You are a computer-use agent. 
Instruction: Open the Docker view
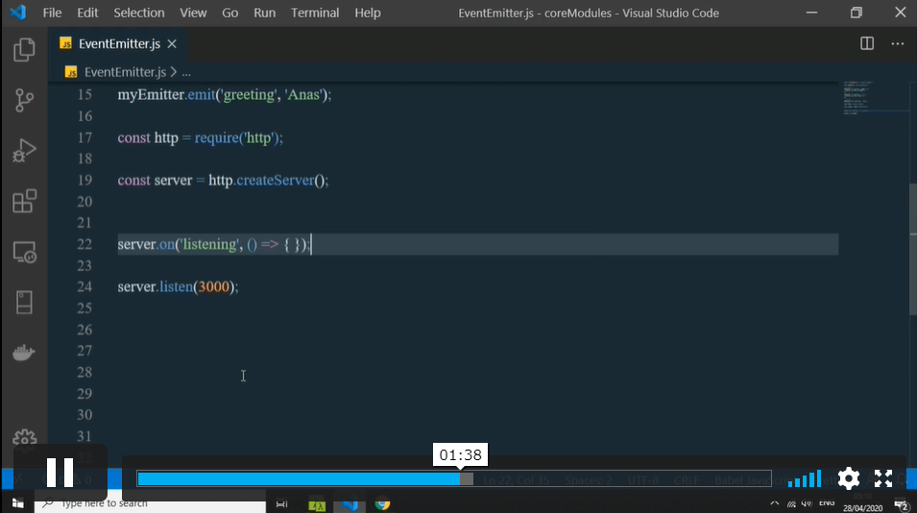click(24, 353)
